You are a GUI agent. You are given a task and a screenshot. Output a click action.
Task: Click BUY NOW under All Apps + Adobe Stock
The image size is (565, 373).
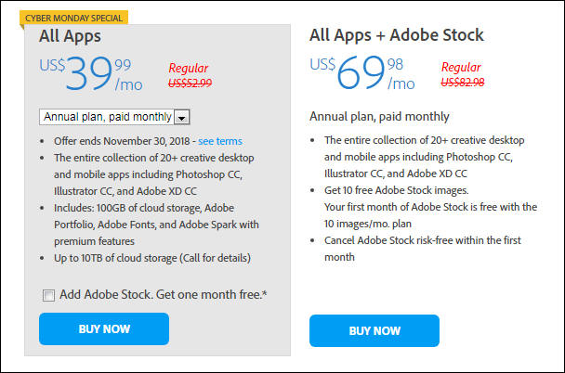(374, 330)
